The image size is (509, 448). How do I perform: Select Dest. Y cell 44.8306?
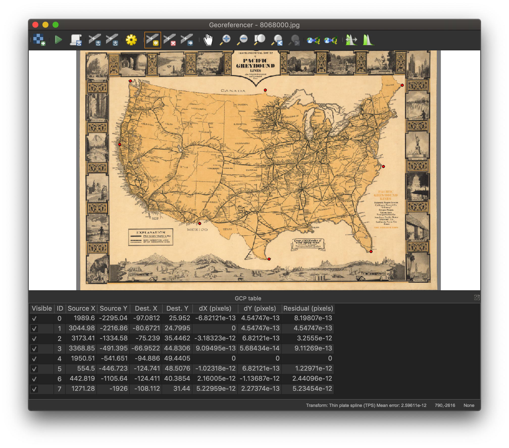177,348
